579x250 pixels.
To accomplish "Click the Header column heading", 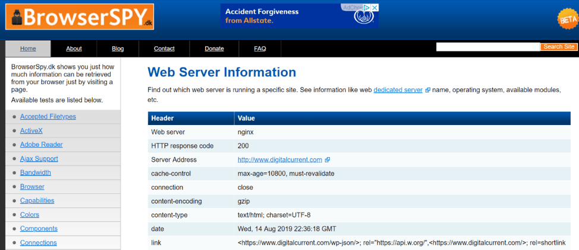I will 162,118.
